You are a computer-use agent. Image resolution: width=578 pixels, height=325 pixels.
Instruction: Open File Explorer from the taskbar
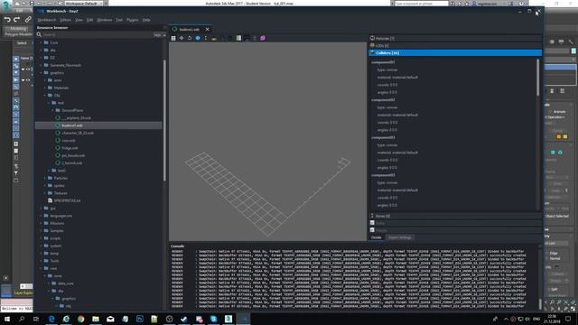[x=96, y=319]
